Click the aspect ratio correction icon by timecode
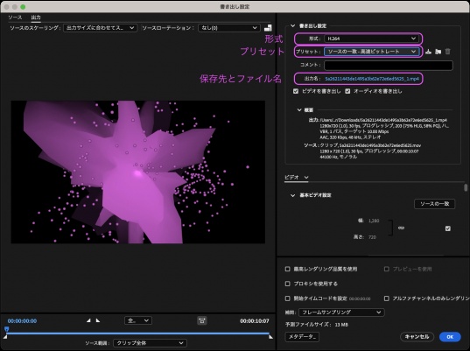The image size is (470, 351). tap(202, 320)
